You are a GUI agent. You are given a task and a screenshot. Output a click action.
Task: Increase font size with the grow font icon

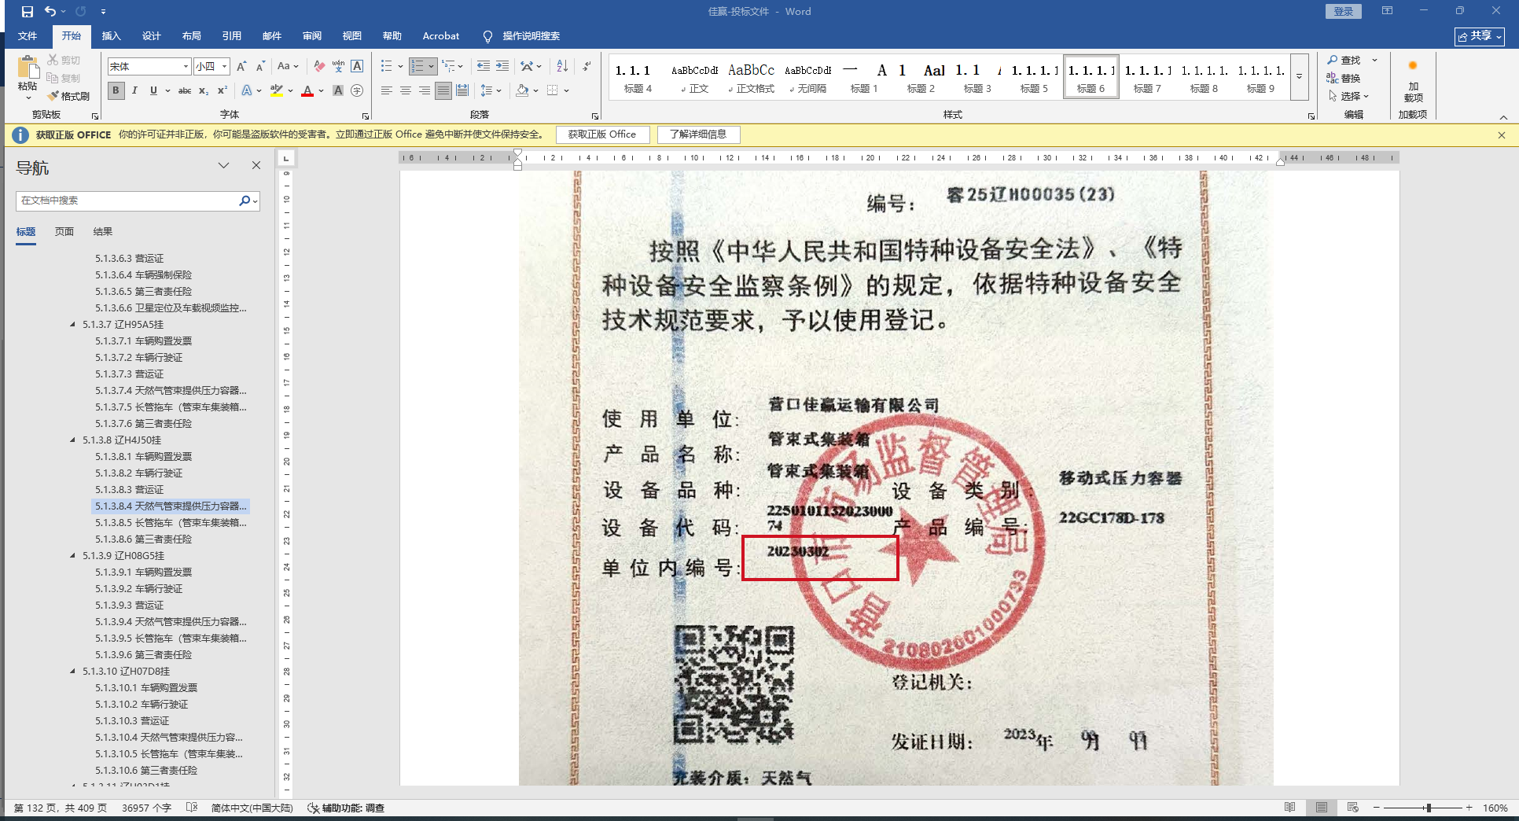click(x=241, y=66)
